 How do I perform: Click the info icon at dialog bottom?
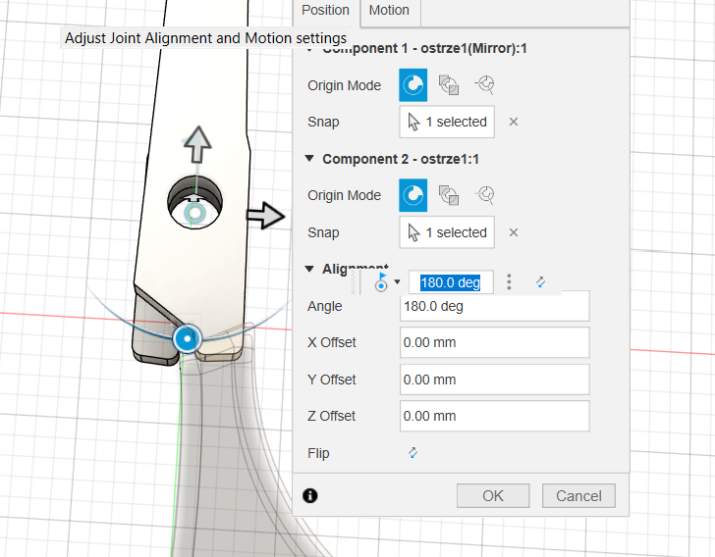[x=310, y=495]
